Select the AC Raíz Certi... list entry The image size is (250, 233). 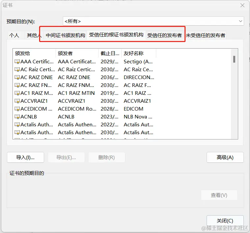click(x=37, y=70)
